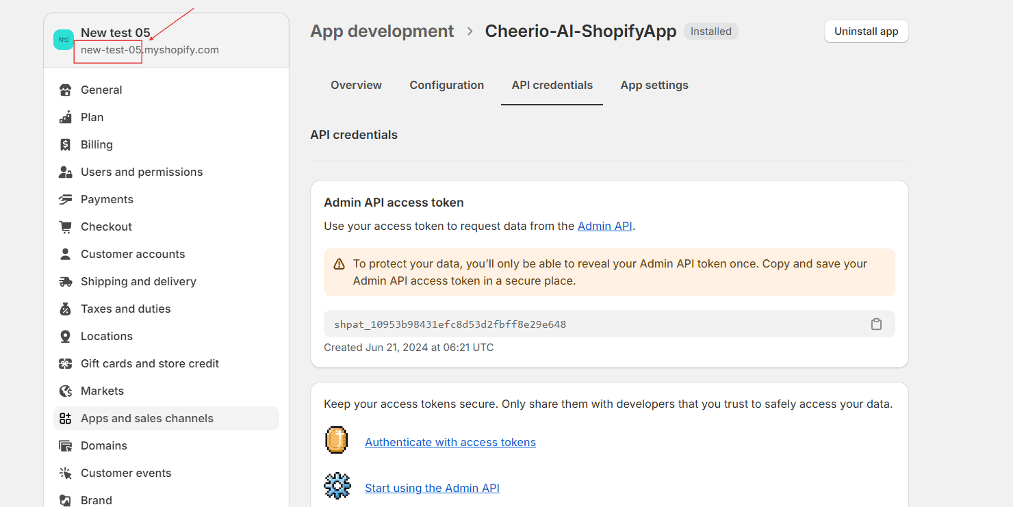The height and width of the screenshot is (507, 1013).
Task: Go to Plan settings
Action: tap(166, 117)
